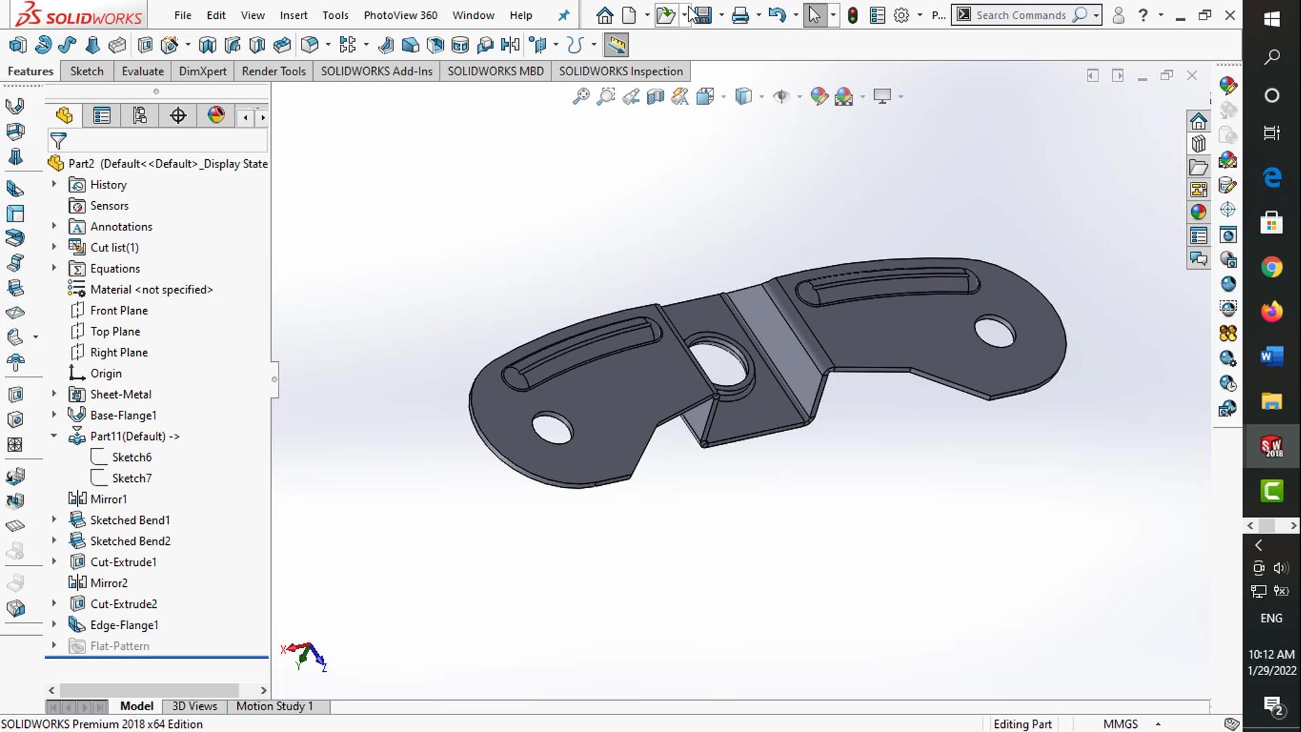Collapse the Part11(Default) tree node
Viewport: 1301px width, 732px height.
(x=54, y=436)
